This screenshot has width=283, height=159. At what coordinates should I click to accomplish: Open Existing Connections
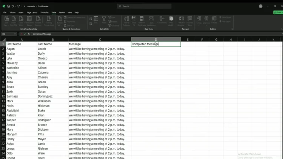pos(49,21)
